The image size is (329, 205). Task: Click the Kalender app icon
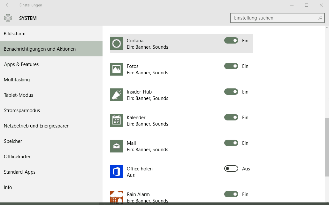(117, 120)
